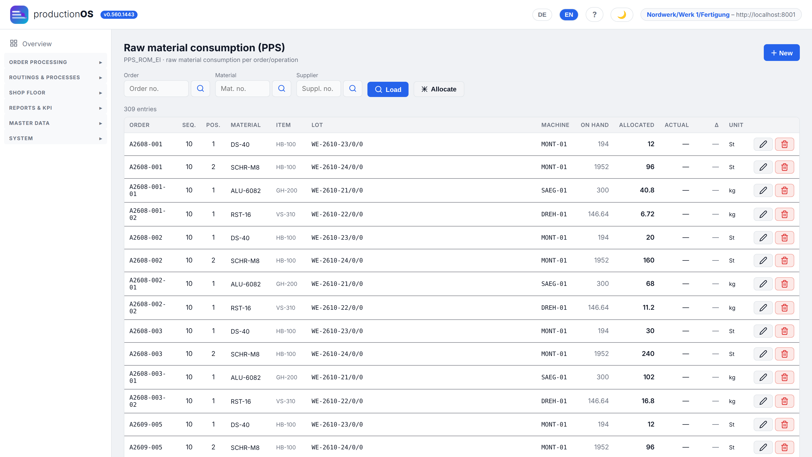The image size is (812, 457).
Task: Edit row A2608-001 DS-40
Action: (x=763, y=144)
